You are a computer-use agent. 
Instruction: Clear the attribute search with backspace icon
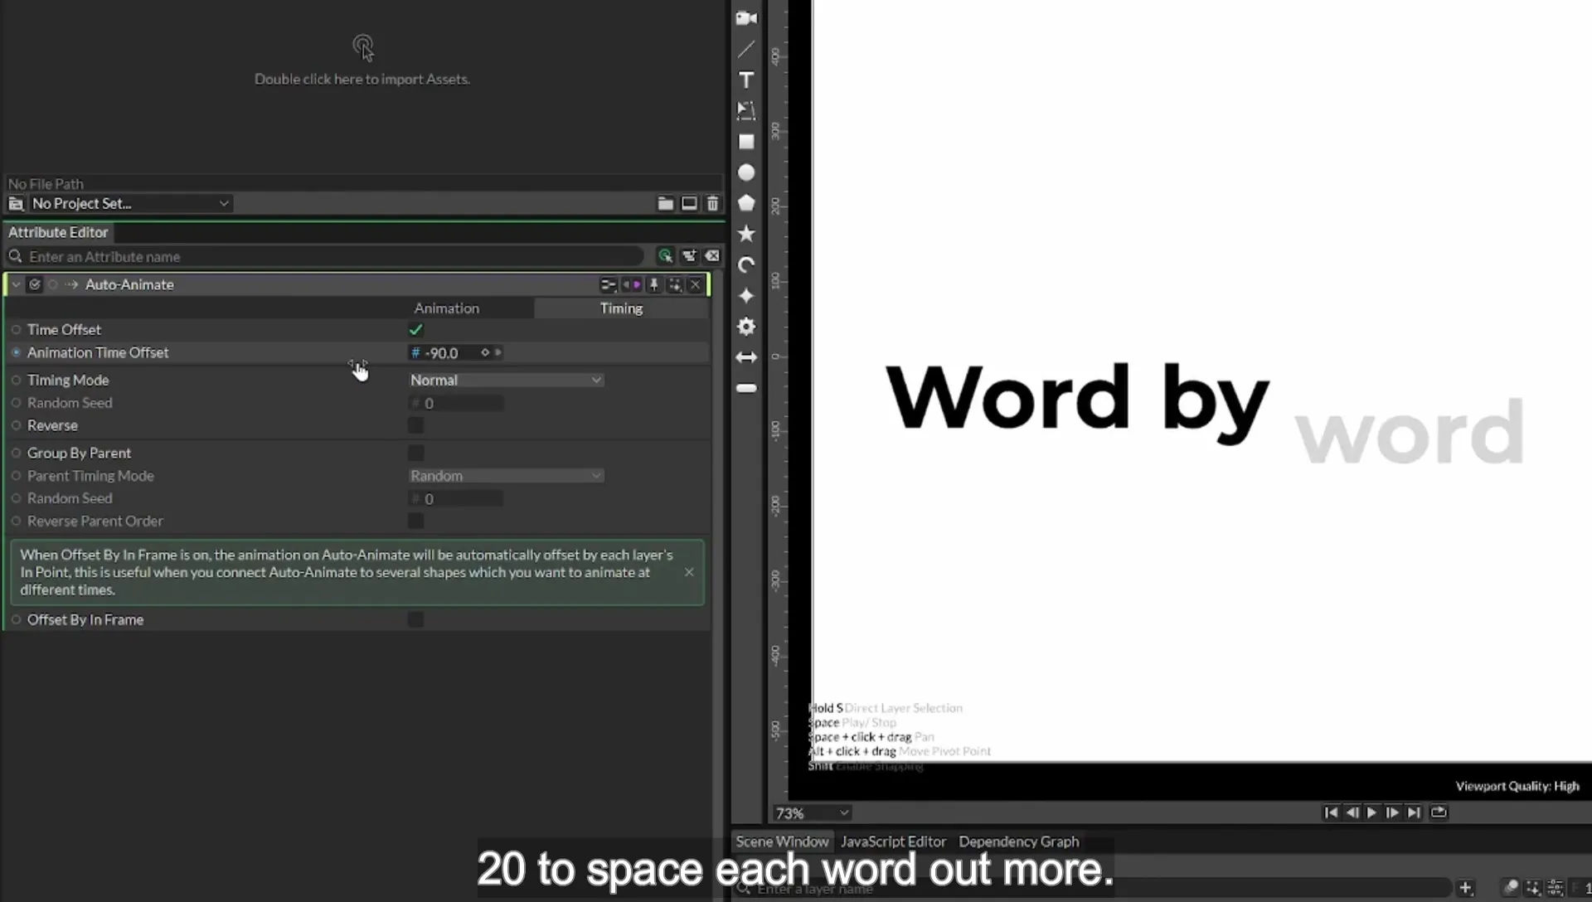(x=712, y=256)
